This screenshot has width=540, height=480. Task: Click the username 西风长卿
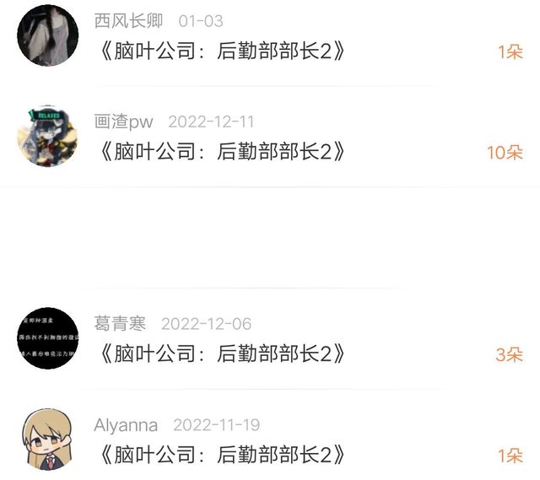[128, 20]
